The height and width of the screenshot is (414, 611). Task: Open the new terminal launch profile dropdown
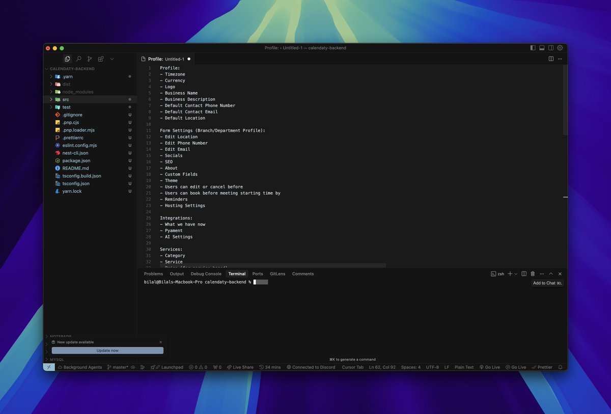[x=516, y=274]
